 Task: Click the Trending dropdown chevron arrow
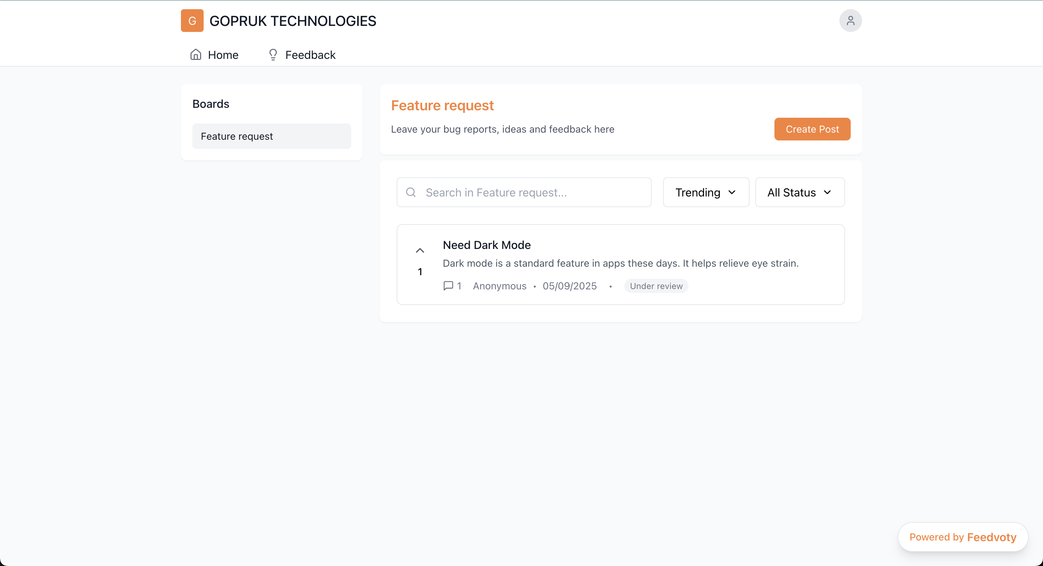pos(732,192)
